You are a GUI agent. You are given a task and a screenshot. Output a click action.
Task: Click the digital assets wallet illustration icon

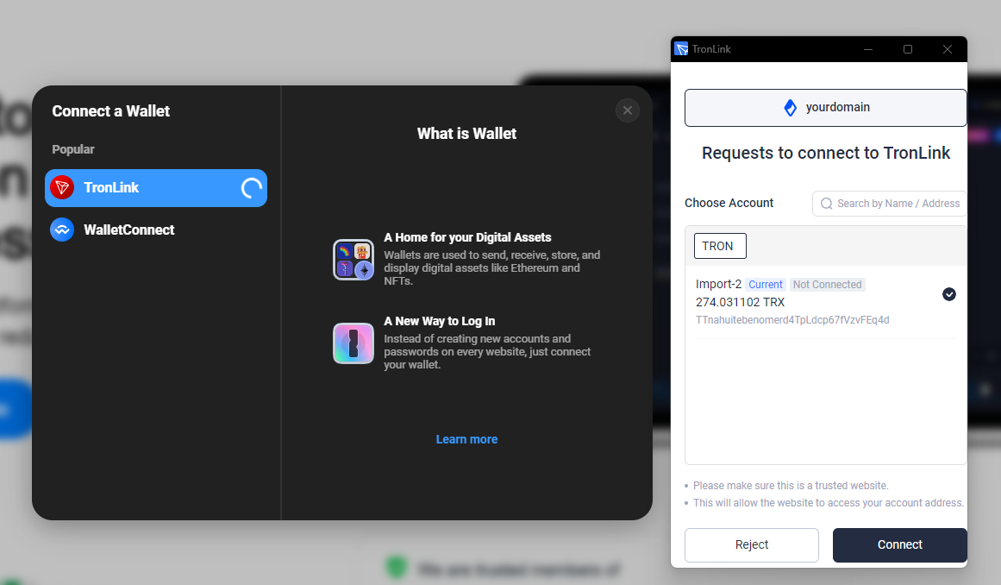353,260
